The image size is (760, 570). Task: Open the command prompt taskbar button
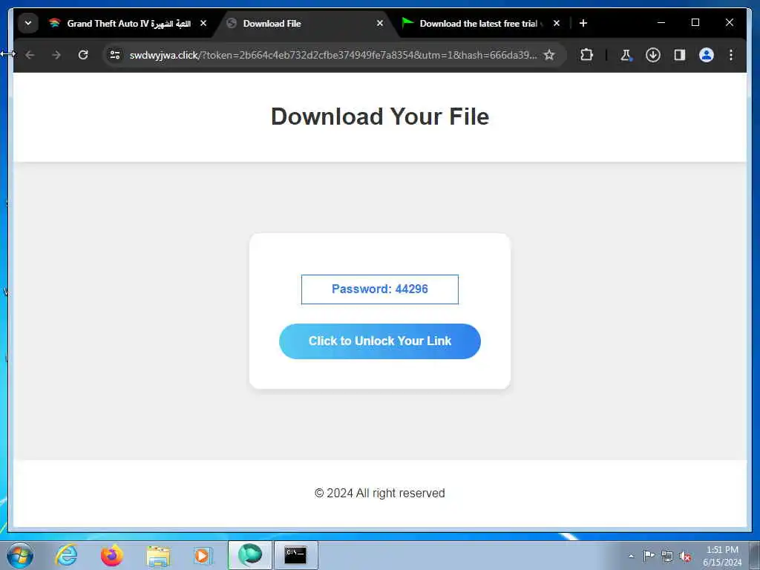tap(295, 555)
